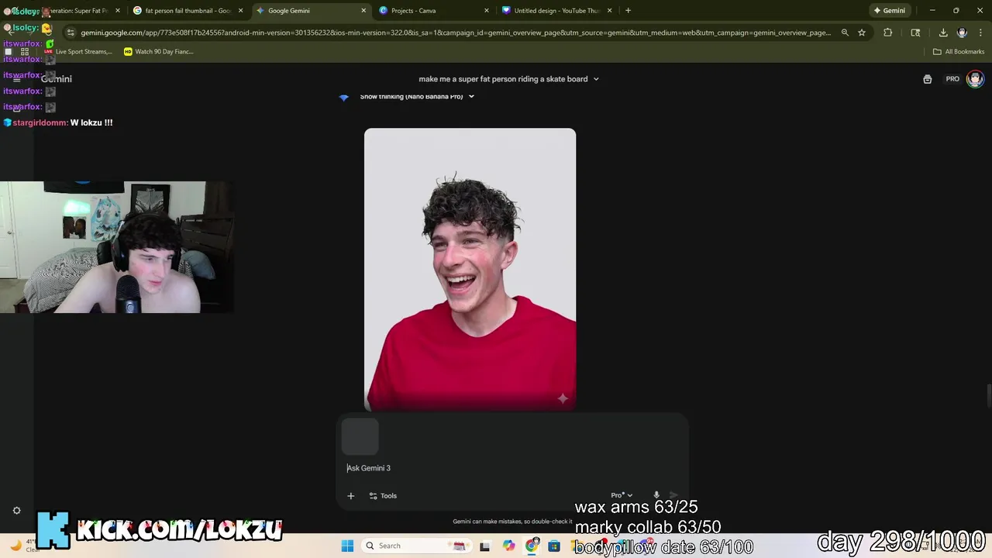
Task: Activate the microphone voice input
Action: coord(656,495)
